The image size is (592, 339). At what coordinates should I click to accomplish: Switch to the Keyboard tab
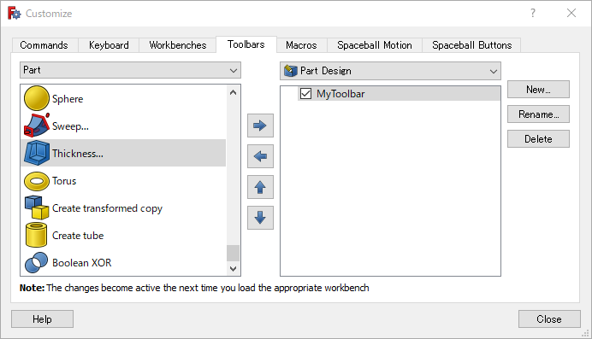point(109,45)
